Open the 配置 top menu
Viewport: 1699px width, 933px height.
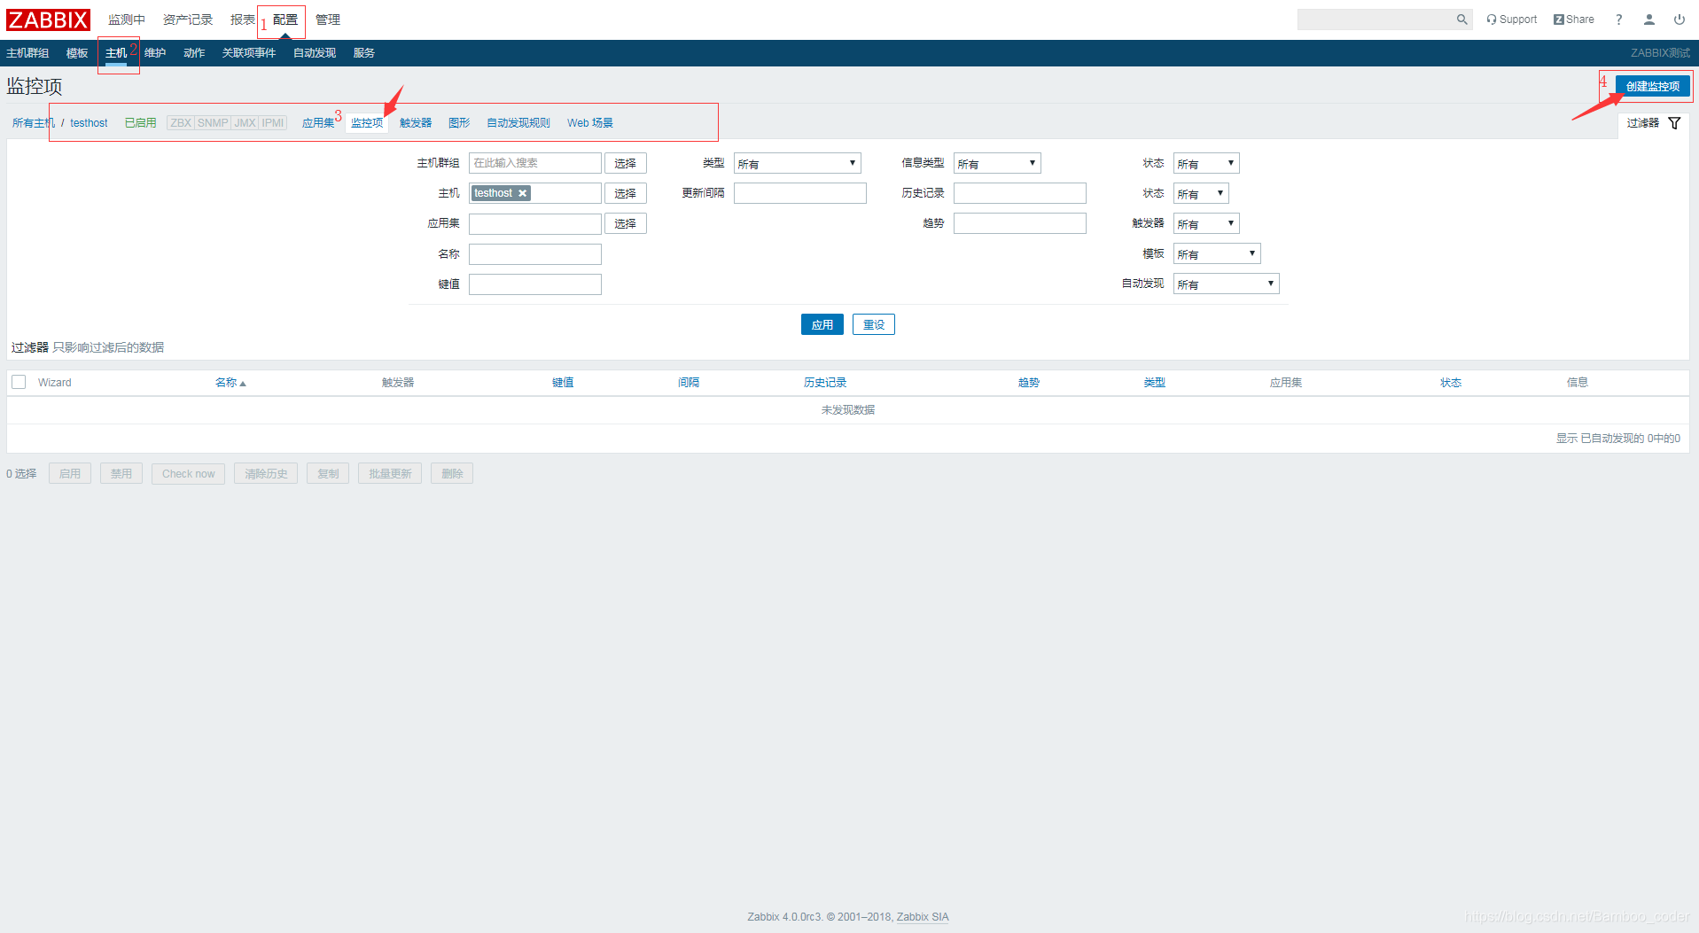[285, 19]
